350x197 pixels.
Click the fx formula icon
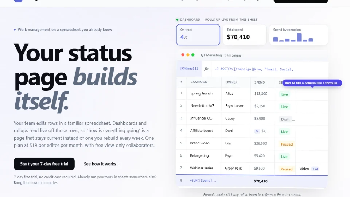pos(206,69)
